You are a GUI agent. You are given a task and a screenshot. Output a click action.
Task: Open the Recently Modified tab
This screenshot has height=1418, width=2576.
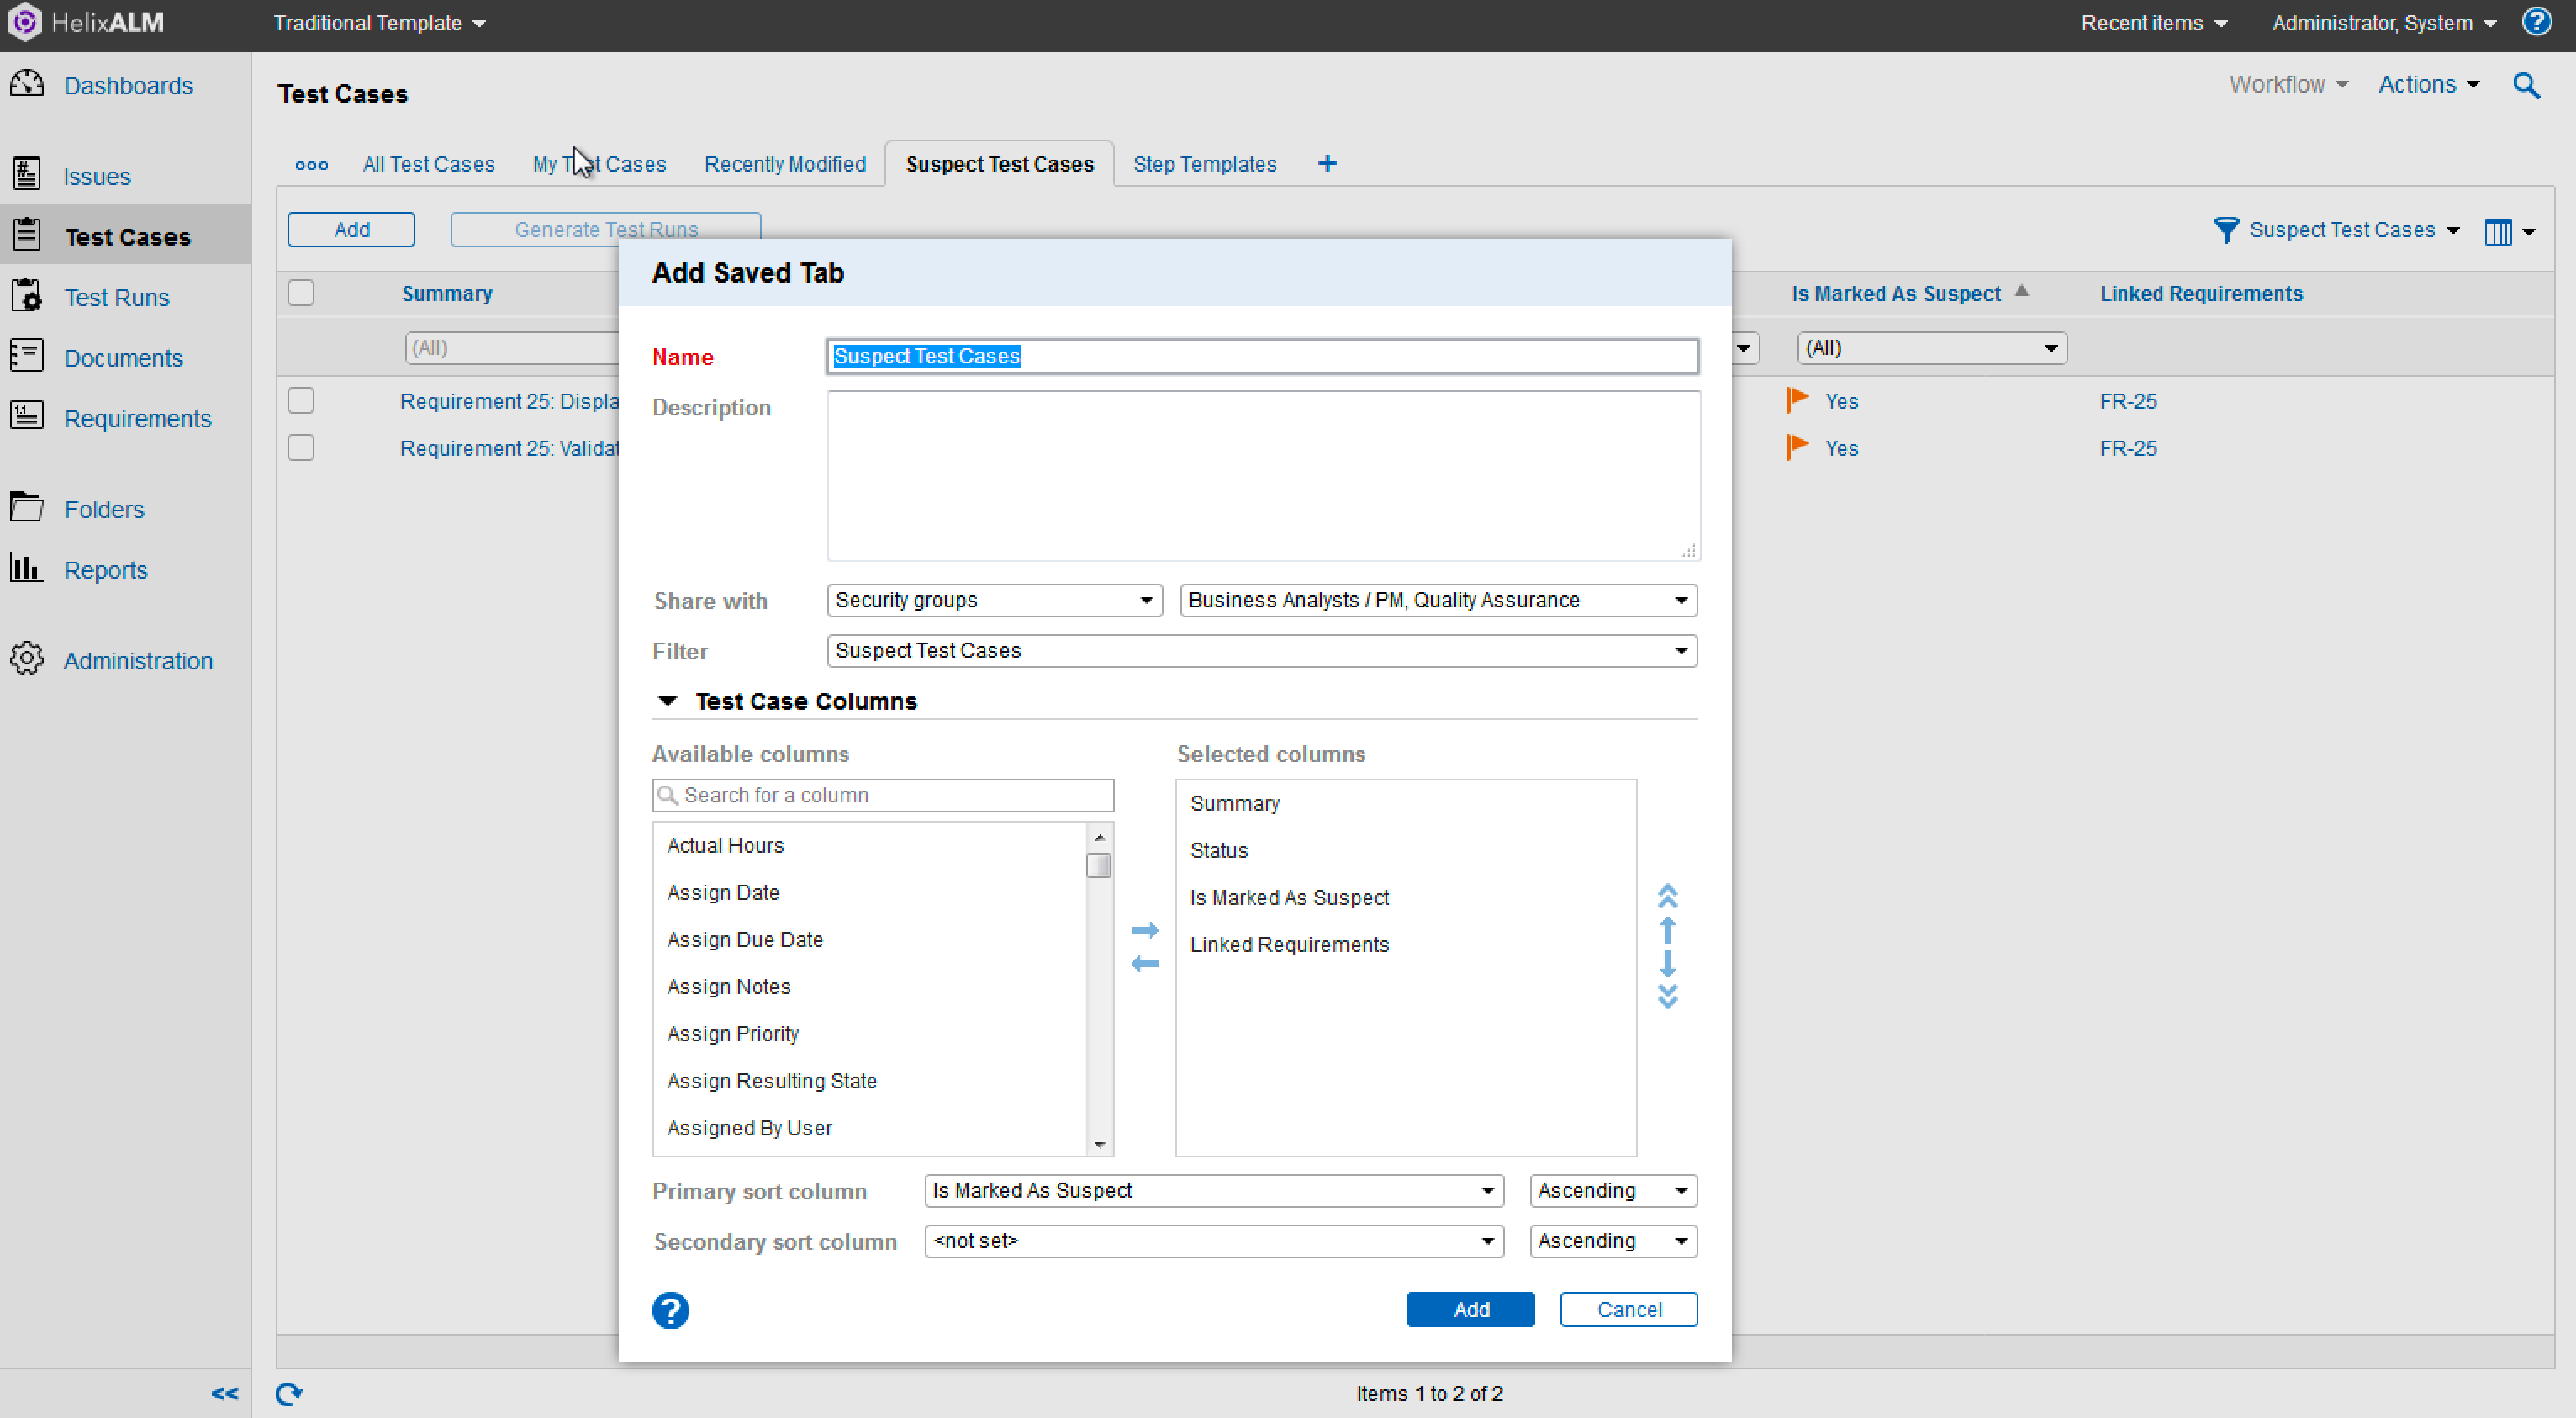click(x=785, y=163)
